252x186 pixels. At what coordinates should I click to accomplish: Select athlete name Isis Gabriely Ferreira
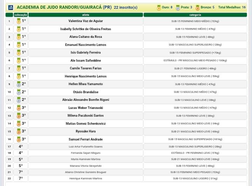[86, 53]
